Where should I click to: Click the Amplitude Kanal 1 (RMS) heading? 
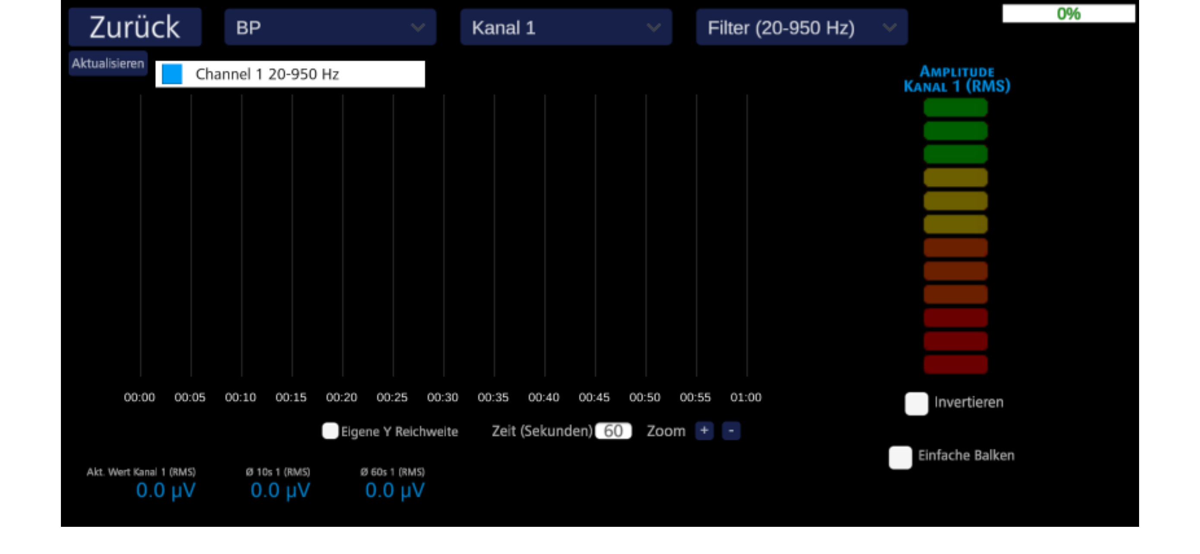(957, 79)
